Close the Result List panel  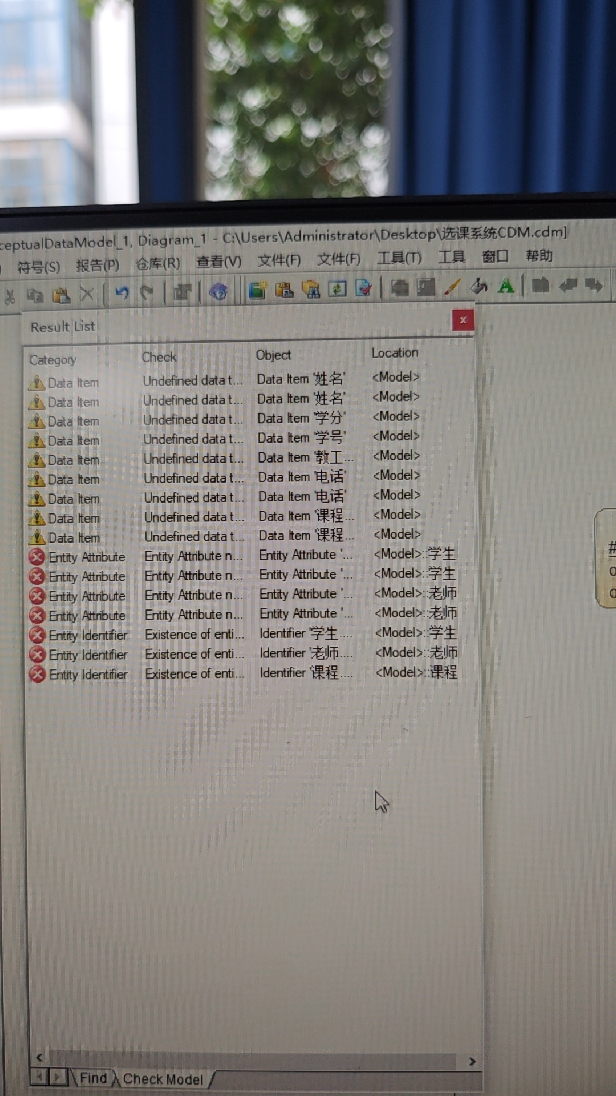pyautogui.click(x=463, y=320)
